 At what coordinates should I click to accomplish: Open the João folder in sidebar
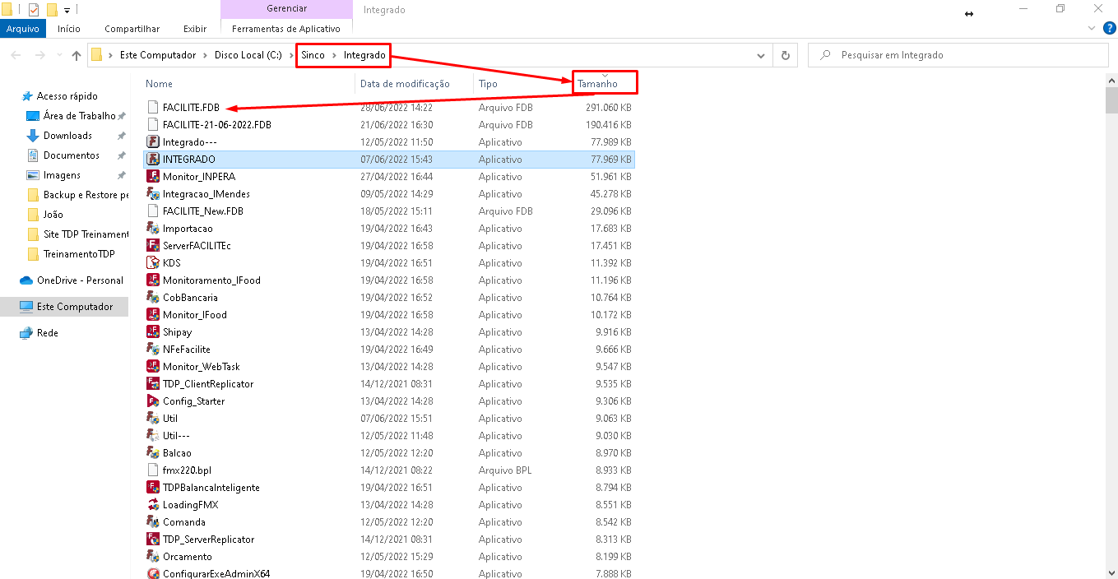[53, 215]
